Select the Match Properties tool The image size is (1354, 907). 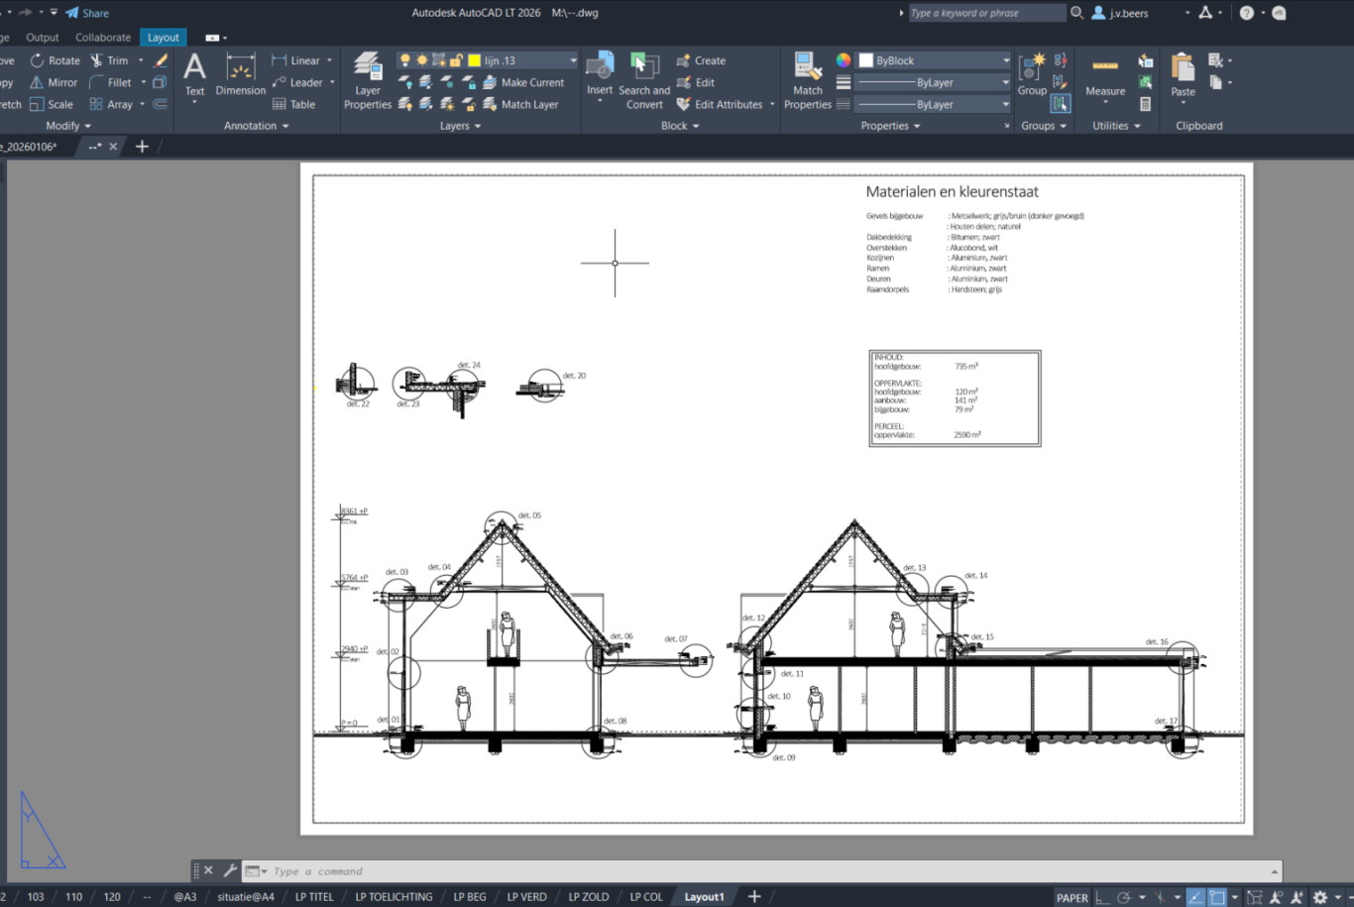[807, 80]
